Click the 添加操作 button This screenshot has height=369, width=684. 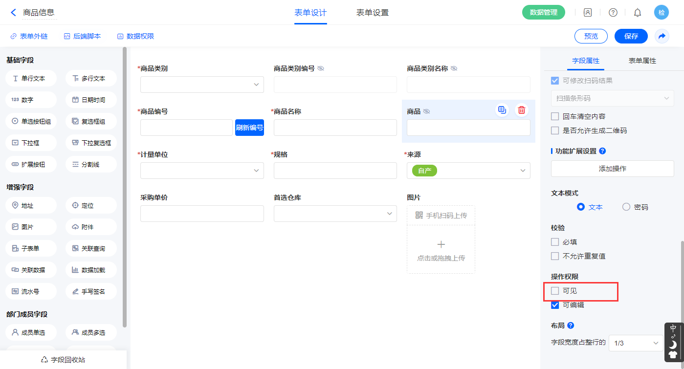click(x=612, y=169)
